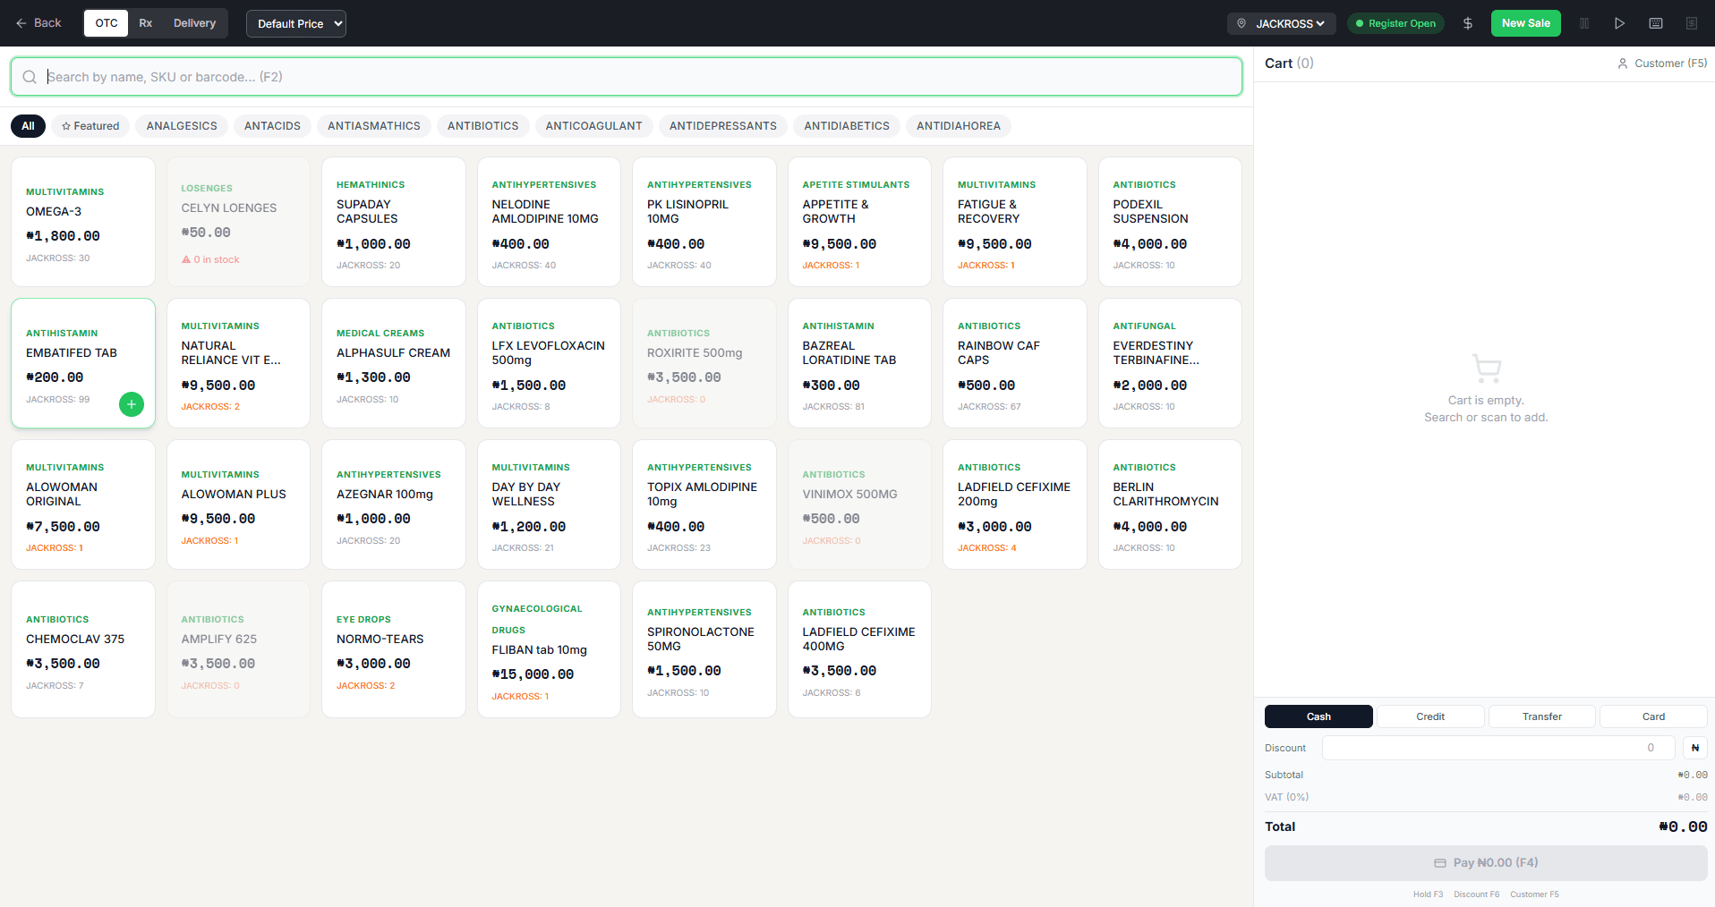
Task: Open the JACKROSS location dropdown
Action: tap(1281, 23)
